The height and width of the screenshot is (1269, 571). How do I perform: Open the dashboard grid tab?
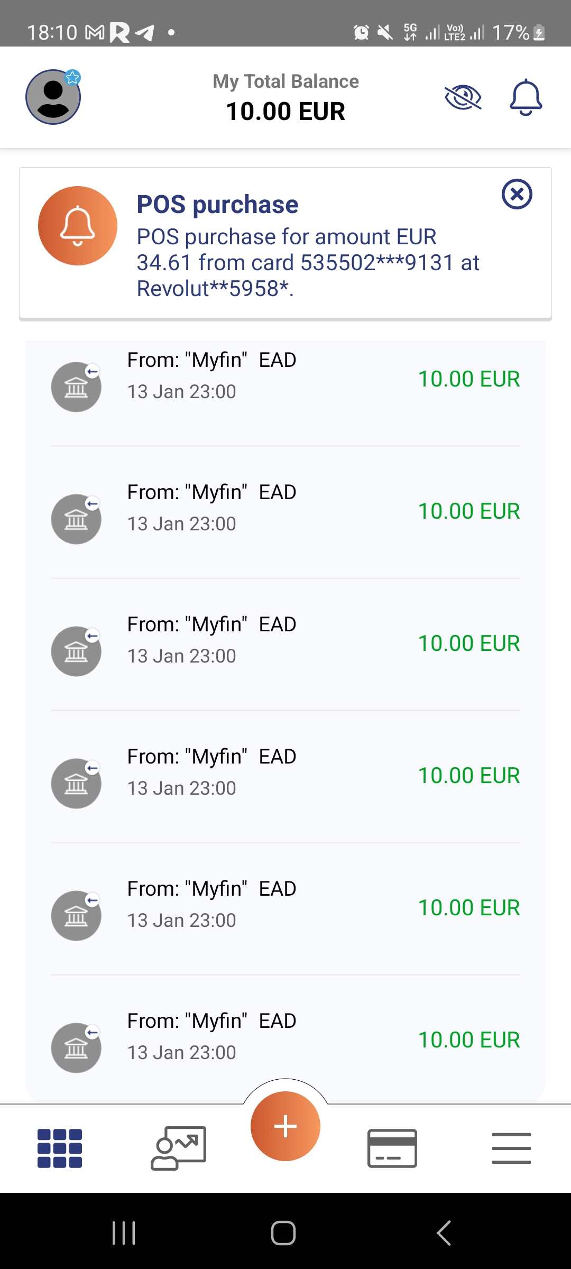click(60, 1148)
